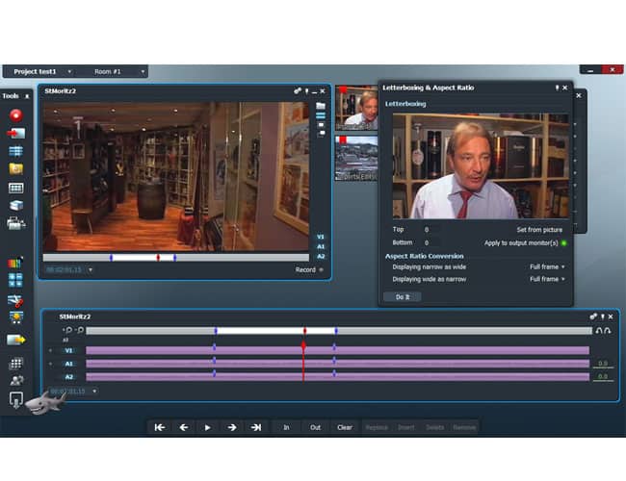Toggle V1 track in the viewer
Screen dimensions: 626x481
tap(320, 235)
